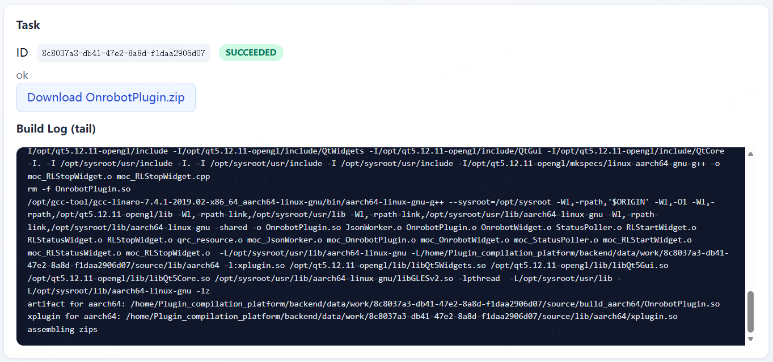The image size is (773, 362).
Task: Click the 'assembling zips' log line
Action: (62, 329)
